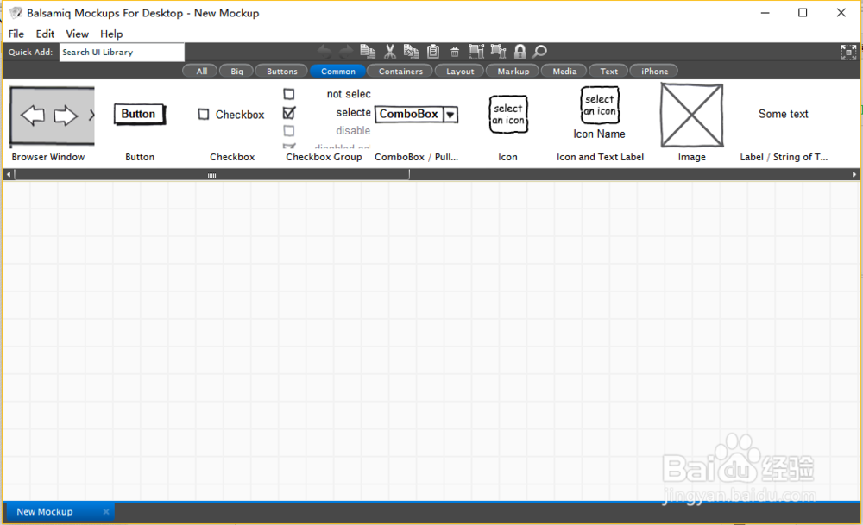The width and height of the screenshot is (863, 525).
Task: Select the Common library category
Action: point(338,71)
